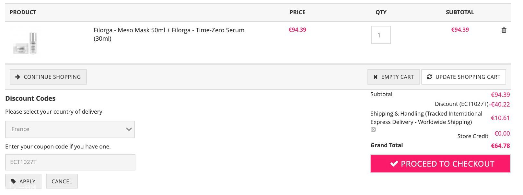Expand the country chevron arrow
523x195 pixels.
click(x=129, y=129)
